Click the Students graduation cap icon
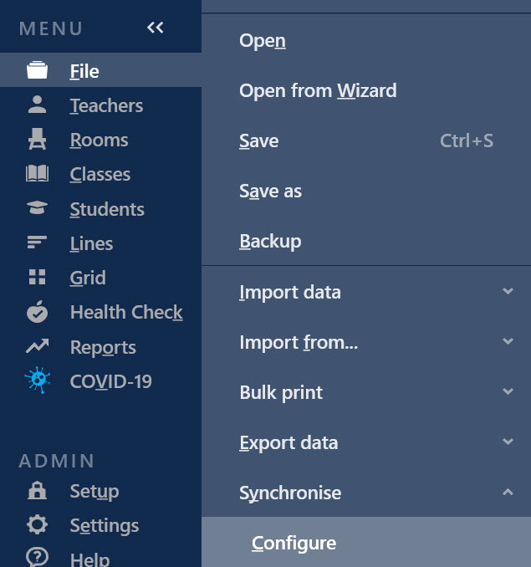This screenshot has width=531, height=567. click(37, 207)
